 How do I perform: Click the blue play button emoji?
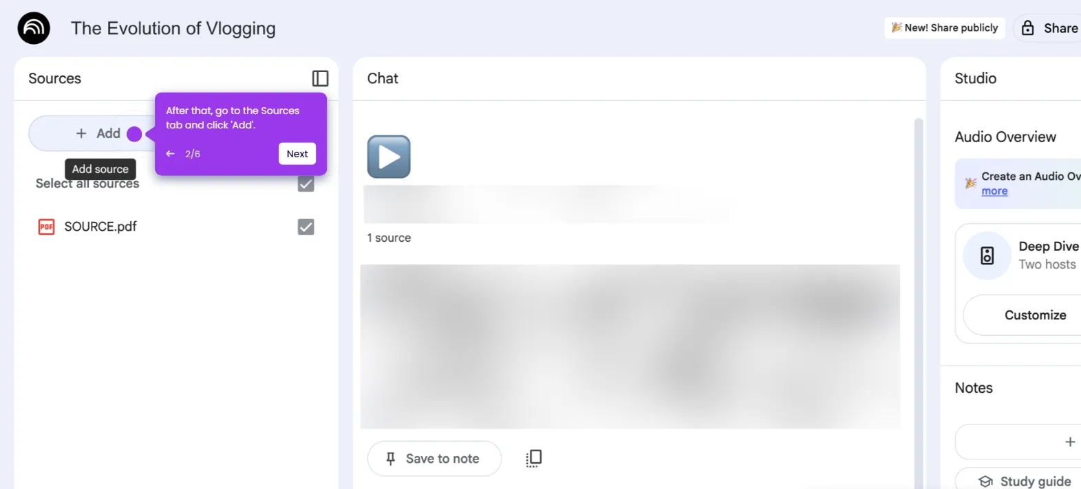coord(389,157)
